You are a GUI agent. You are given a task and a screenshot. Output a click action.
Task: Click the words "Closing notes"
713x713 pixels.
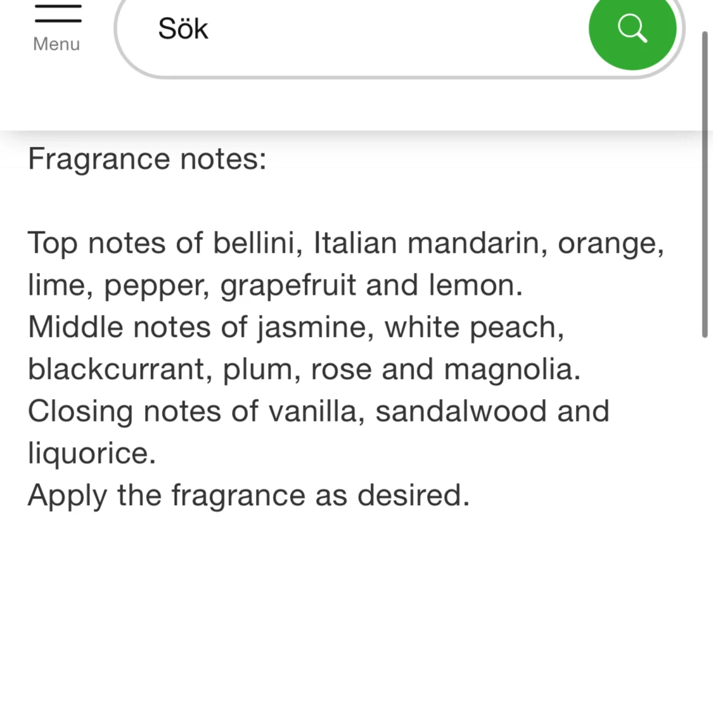pyautogui.click(x=125, y=411)
